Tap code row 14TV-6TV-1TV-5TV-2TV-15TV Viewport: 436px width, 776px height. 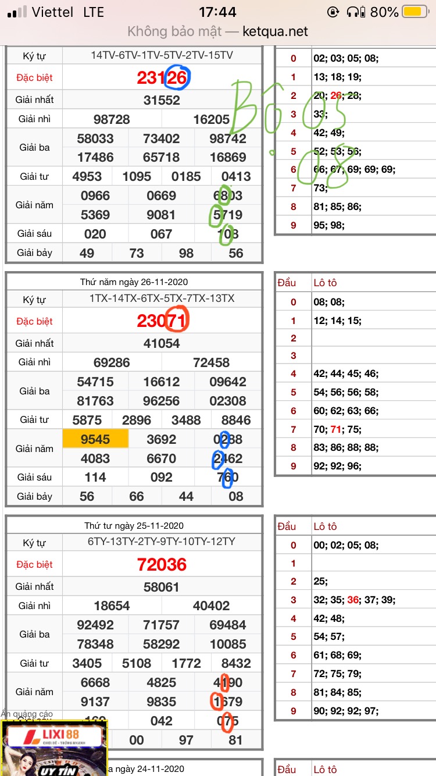[x=162, y=55]
